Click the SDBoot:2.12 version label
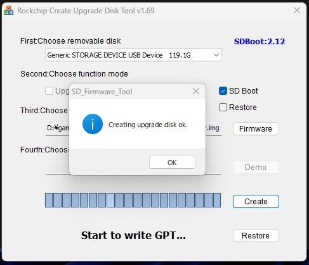The width and height of the screenshot is (309, 265). click(x=260, y=41)
